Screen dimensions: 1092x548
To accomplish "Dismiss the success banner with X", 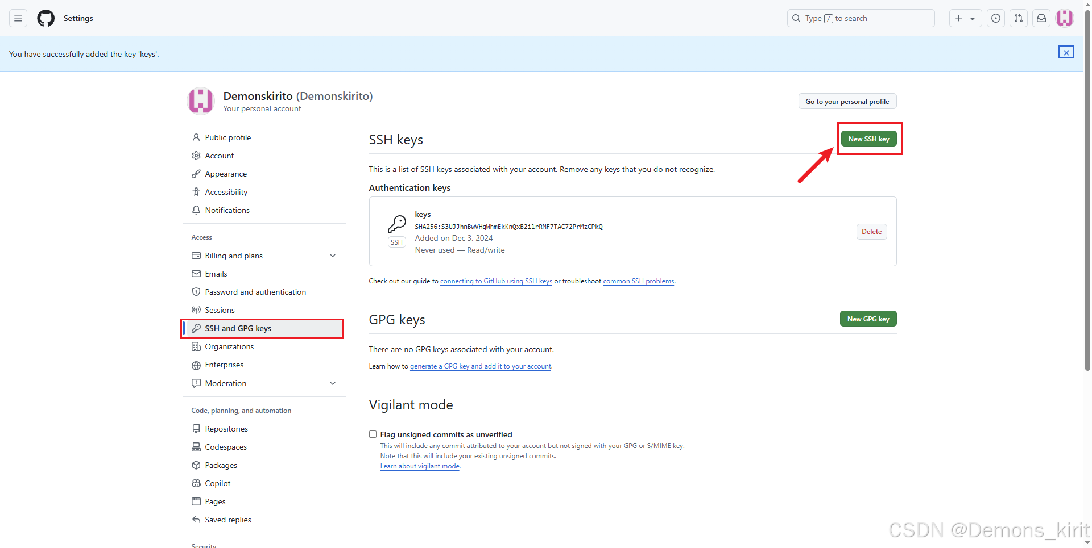I will click(1066, 52).
